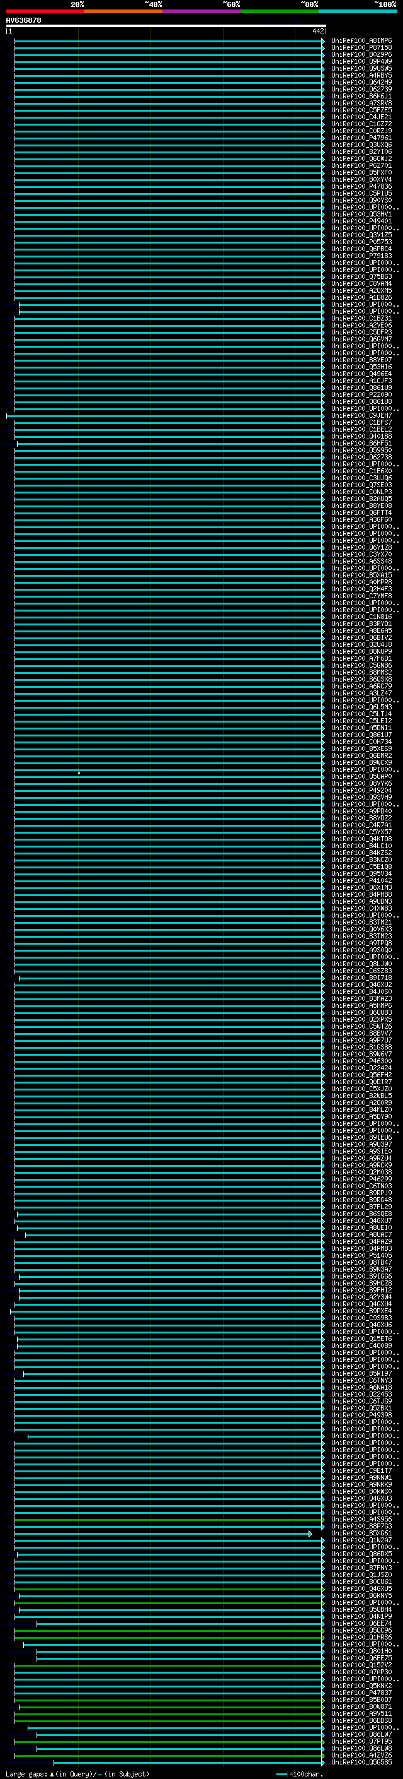Open hit UniRef100_B1GS88
403x1779 pixels.
pyautogui.click(x=361, y=1047)
